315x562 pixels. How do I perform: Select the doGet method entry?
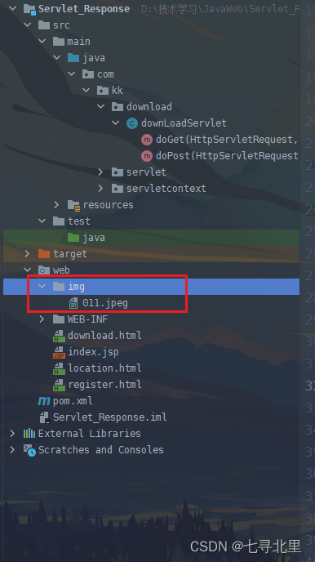(227, 140)
